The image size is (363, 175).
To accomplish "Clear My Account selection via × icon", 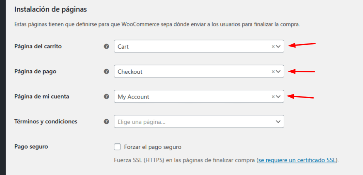I will pos(273,97).
